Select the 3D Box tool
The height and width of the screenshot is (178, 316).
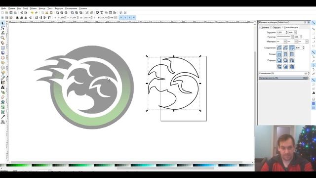[2, 53]
